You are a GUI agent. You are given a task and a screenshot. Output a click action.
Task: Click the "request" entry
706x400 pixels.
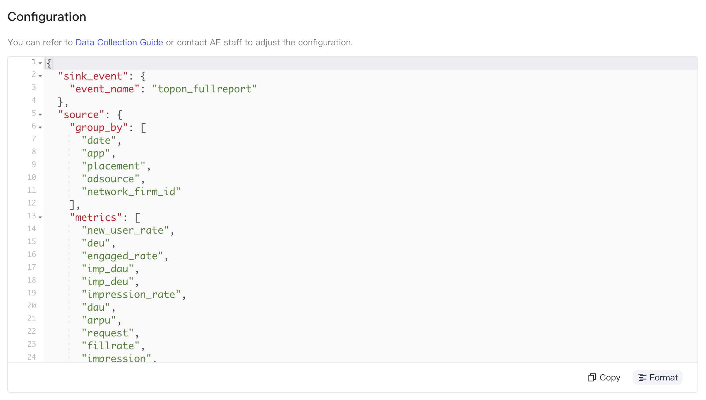click(x=107, y=333)
